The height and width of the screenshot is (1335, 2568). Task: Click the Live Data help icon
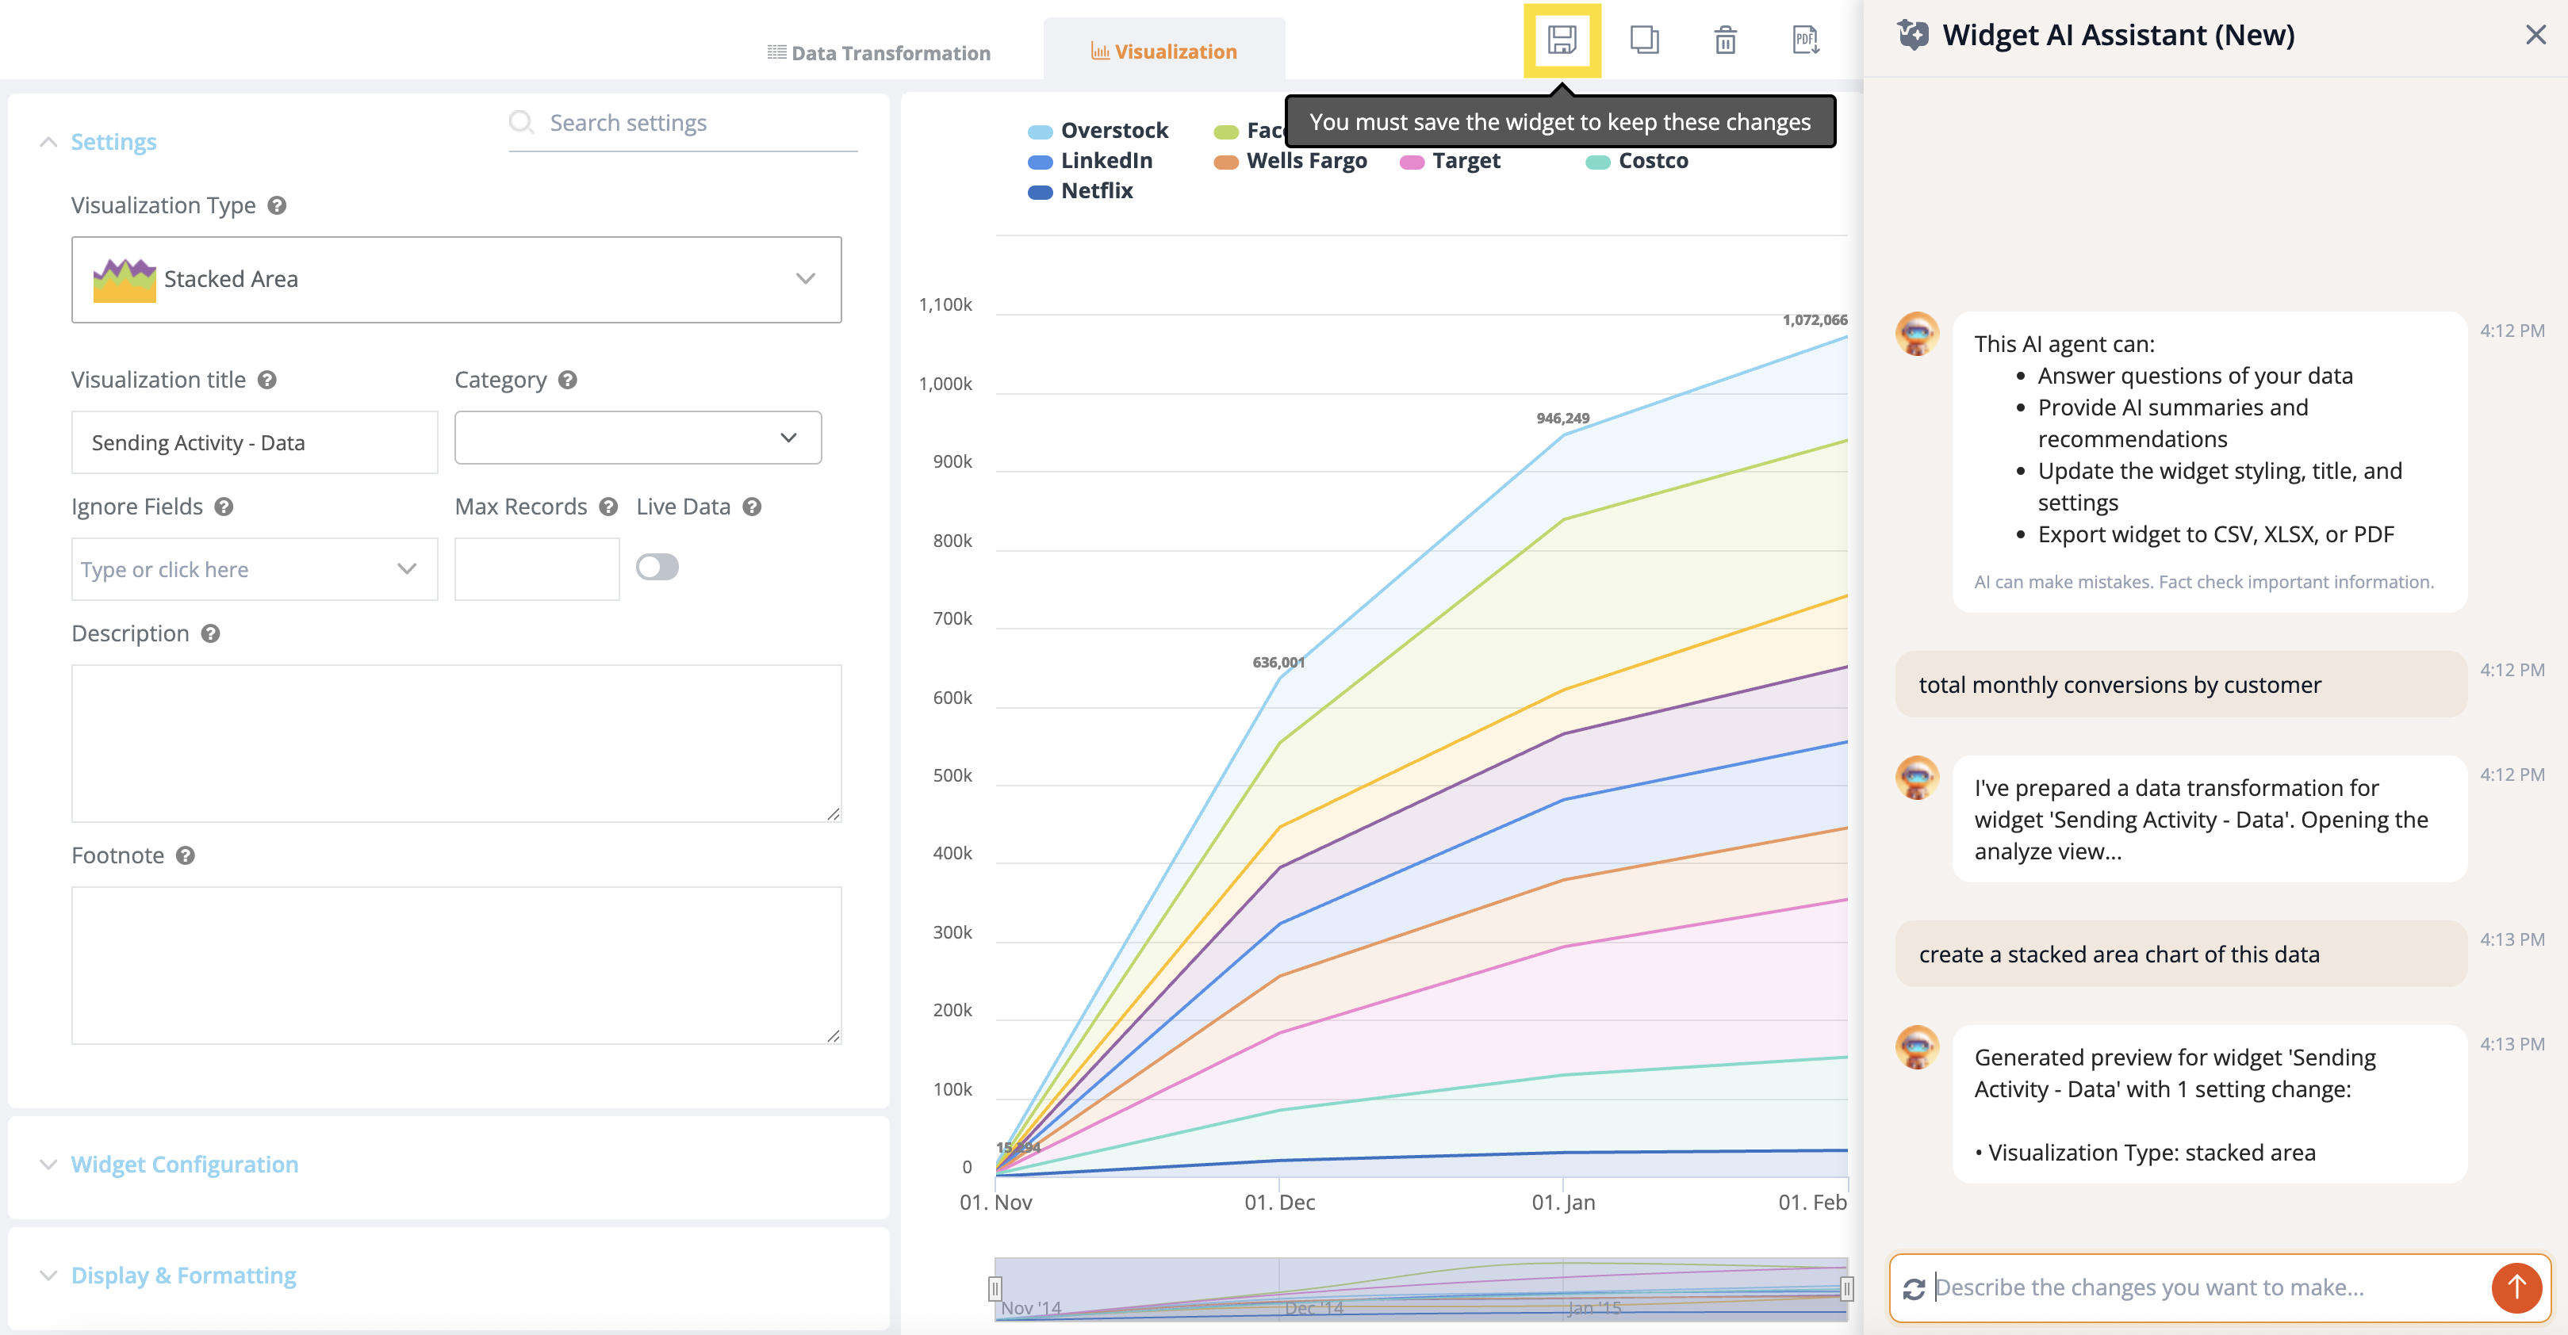point(753,506)
